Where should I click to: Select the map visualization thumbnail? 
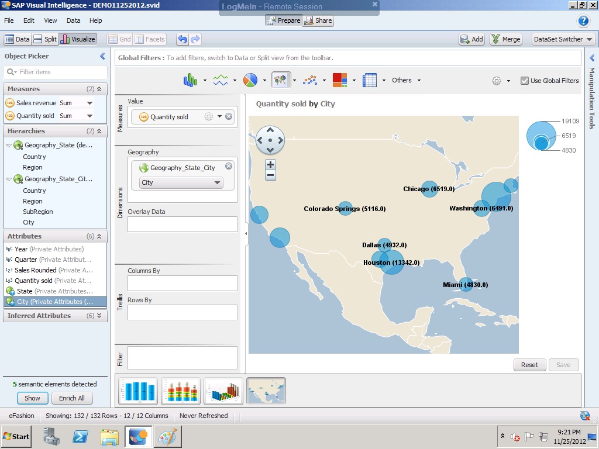266,391
